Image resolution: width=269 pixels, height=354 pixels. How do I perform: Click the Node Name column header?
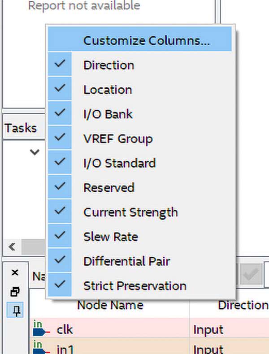click(110, 306)
